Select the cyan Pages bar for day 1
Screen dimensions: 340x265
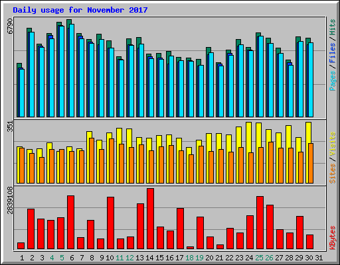[22, 93]
